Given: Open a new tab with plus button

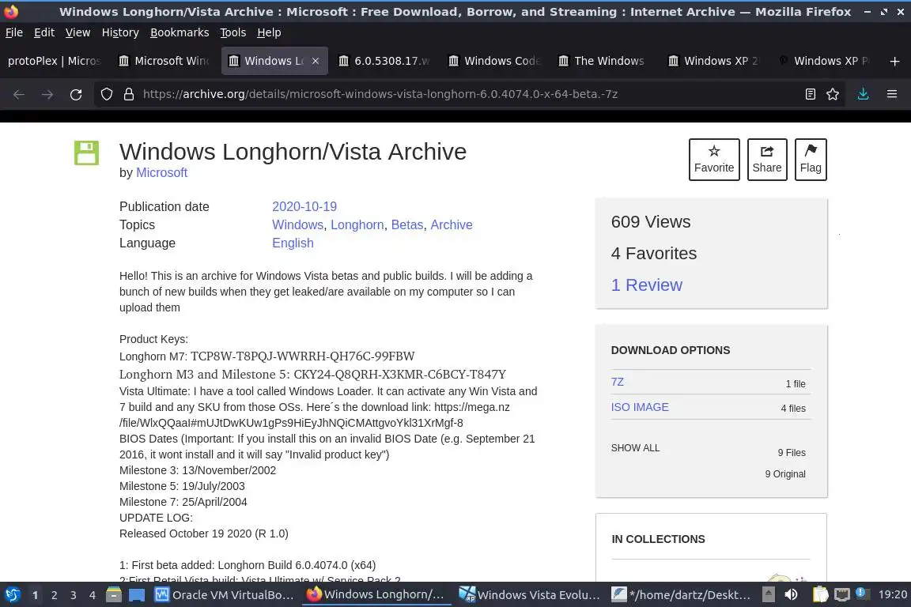Looking at the screenshot, I should tap(894, 61).
